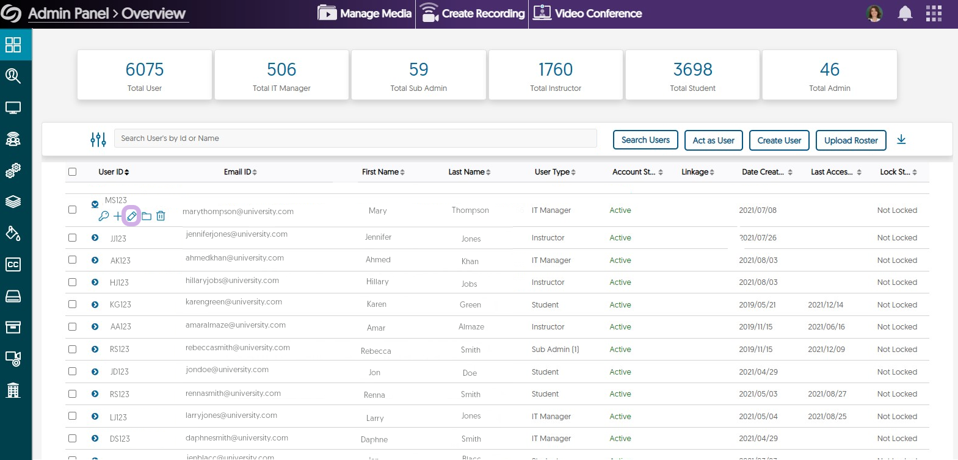Collapse the expanded MS123 row

click(95, 204)
